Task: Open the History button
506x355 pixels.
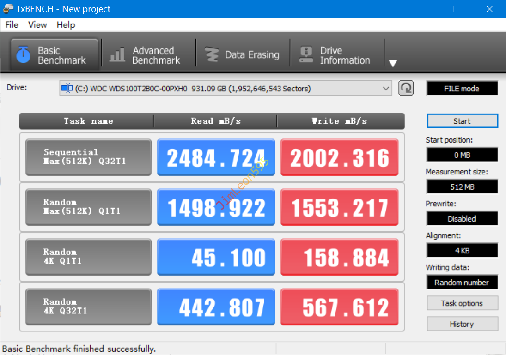Action: pos(462,324)
